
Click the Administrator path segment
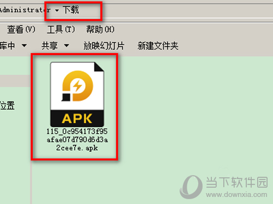tap(25, 10)
